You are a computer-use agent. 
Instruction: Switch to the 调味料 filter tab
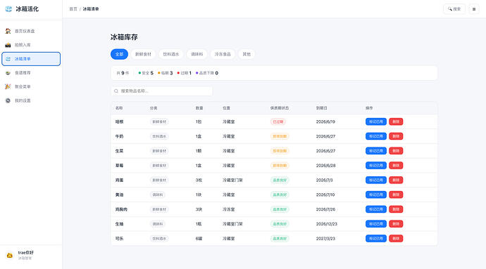(197, 54)
